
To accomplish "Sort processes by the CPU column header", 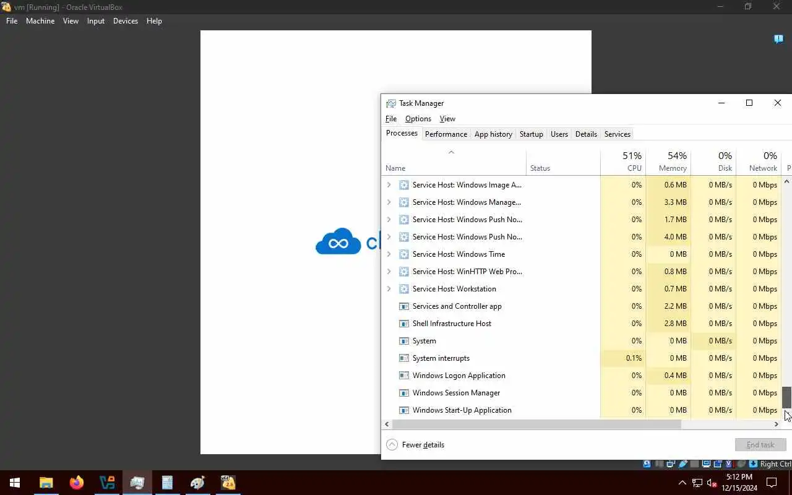I will coord(623,161).
